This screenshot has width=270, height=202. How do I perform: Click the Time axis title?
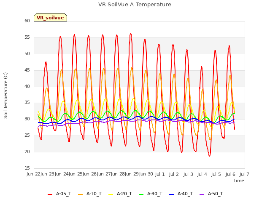[239, 181]
